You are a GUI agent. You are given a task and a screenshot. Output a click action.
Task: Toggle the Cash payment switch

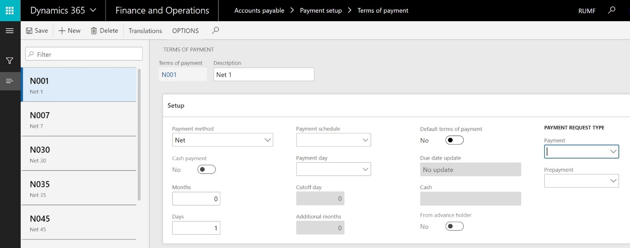click(x=206, y=169)
